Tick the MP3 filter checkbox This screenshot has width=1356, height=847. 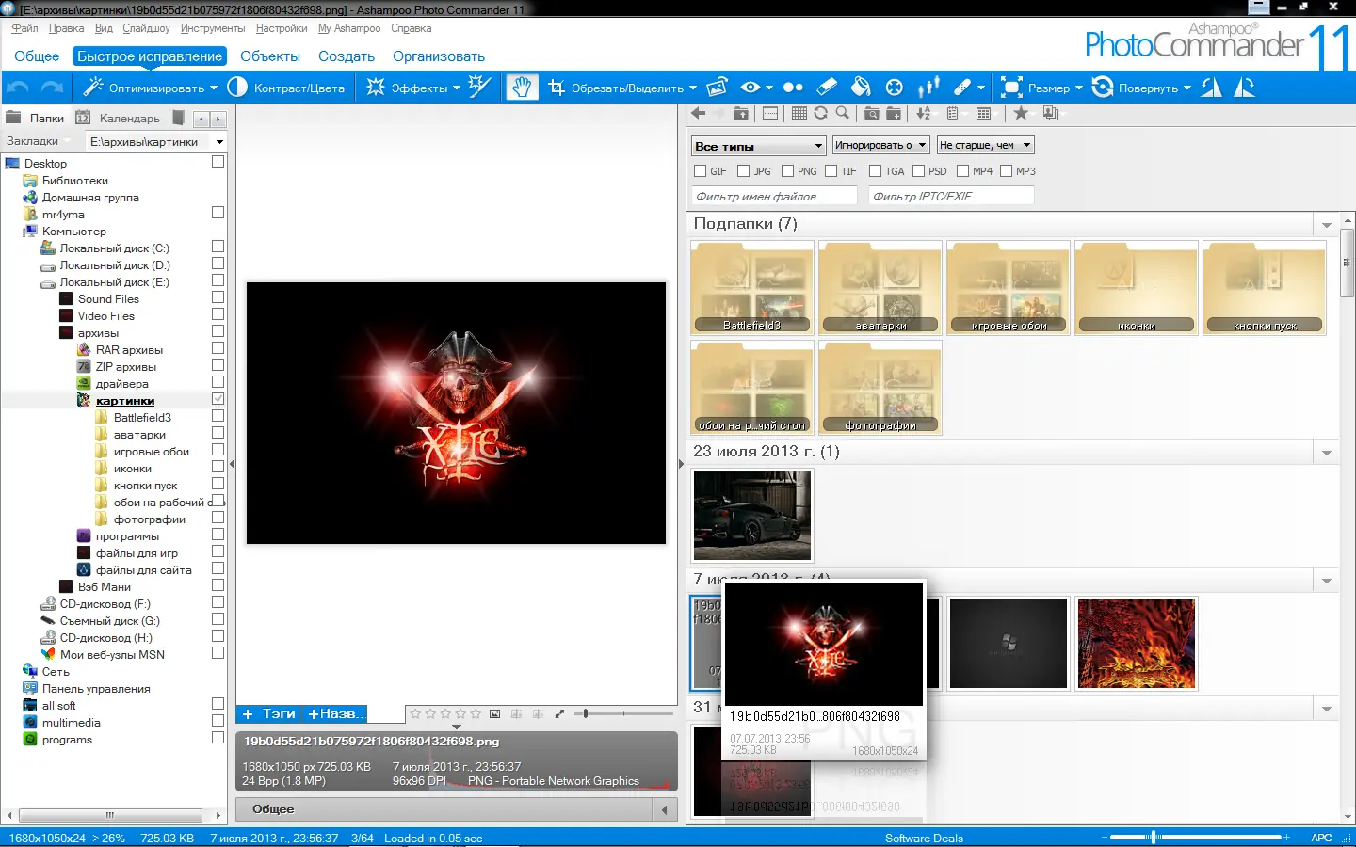pyautogui.click(x=1007, y=171)
